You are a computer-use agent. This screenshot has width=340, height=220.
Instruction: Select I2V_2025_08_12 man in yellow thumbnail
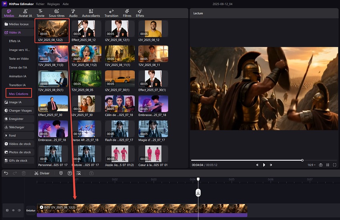coord(153,29)
